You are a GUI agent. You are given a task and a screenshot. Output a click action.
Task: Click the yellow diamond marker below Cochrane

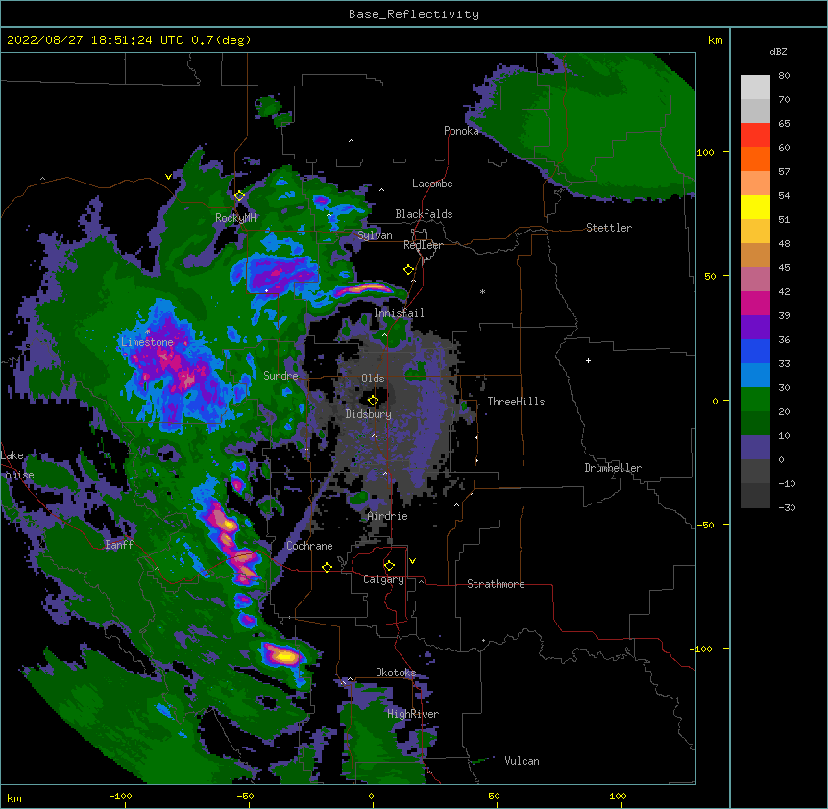[x=327, y=567]
